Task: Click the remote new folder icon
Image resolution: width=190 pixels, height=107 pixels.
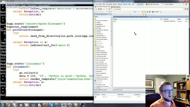Action: [x=143, y=14]
